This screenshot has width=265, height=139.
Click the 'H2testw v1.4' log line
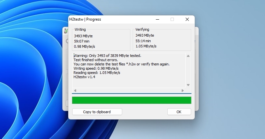84,77
